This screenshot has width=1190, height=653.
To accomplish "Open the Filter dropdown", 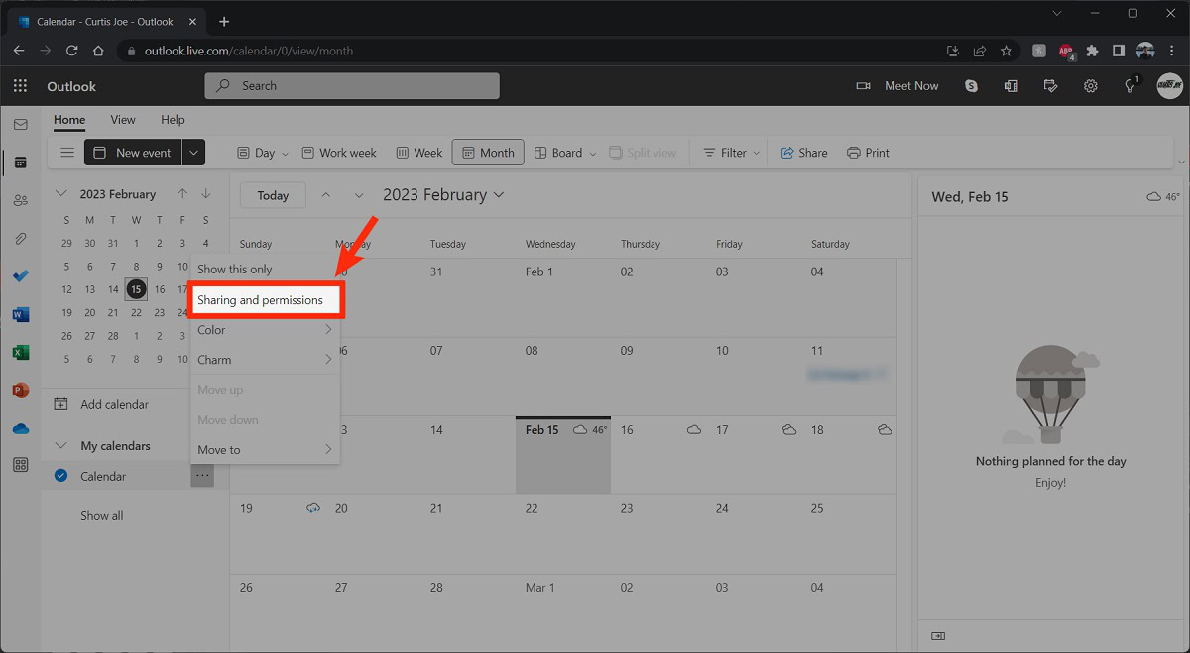I will (731, 153).
